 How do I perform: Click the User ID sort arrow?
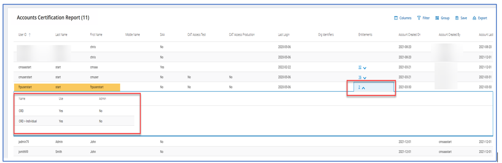(x=30, y=34)
